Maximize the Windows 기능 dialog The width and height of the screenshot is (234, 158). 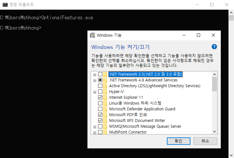[198, 35]
